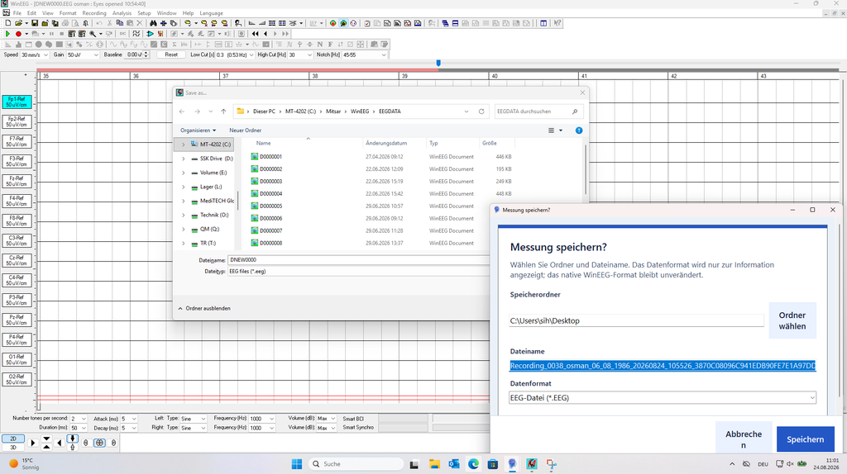The width and height of the screenshot is (847, 474).
Task: Click the Ordner wählen button
Action: click(792, 320)
